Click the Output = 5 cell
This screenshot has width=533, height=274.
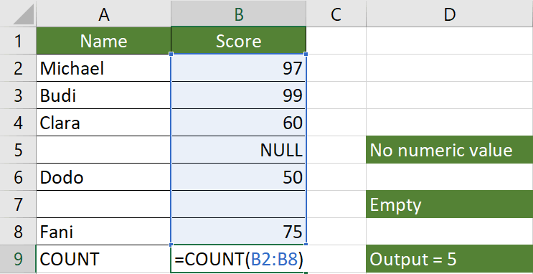click(449, 259)
